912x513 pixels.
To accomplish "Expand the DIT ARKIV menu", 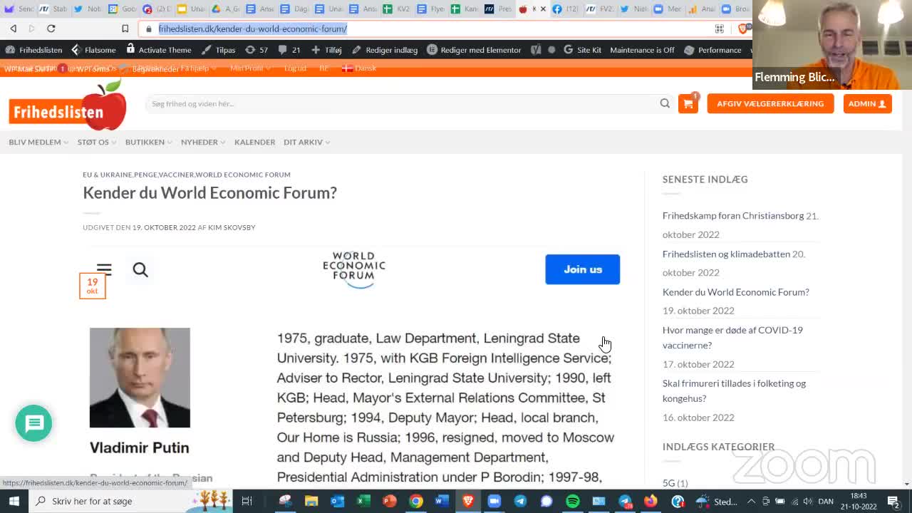I will tap(306, 142).
